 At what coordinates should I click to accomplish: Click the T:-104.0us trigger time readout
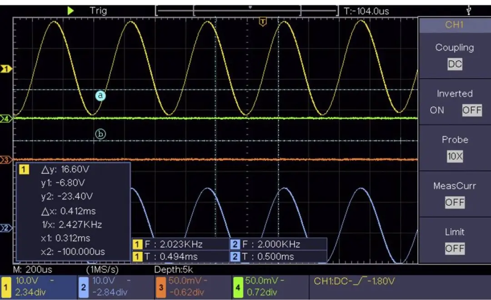click(366, 11)
